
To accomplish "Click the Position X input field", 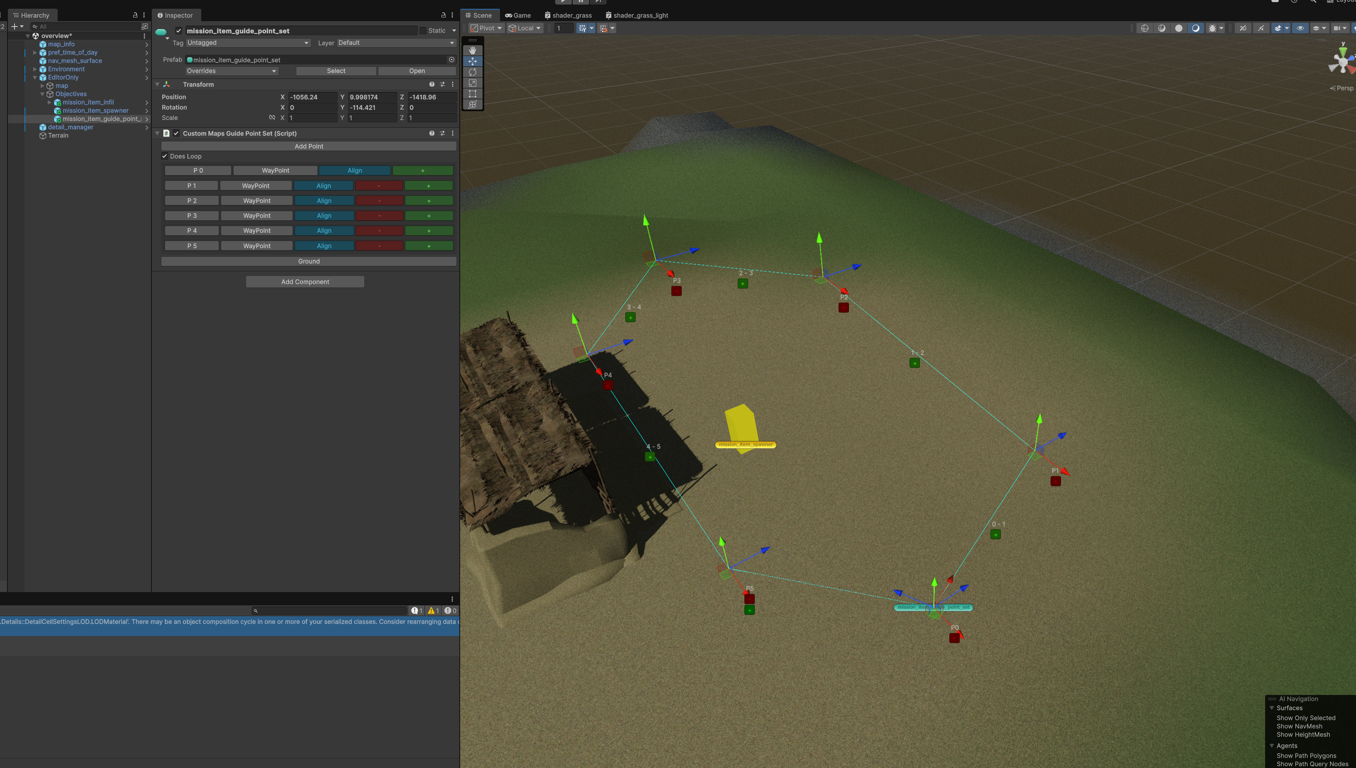I will click(312, 97).
